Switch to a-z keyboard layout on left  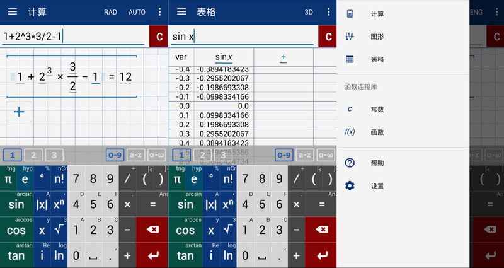[135, 154]
